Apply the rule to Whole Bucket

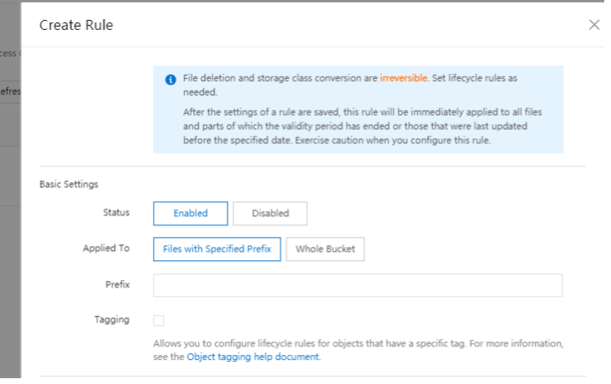tap(325, 249)
